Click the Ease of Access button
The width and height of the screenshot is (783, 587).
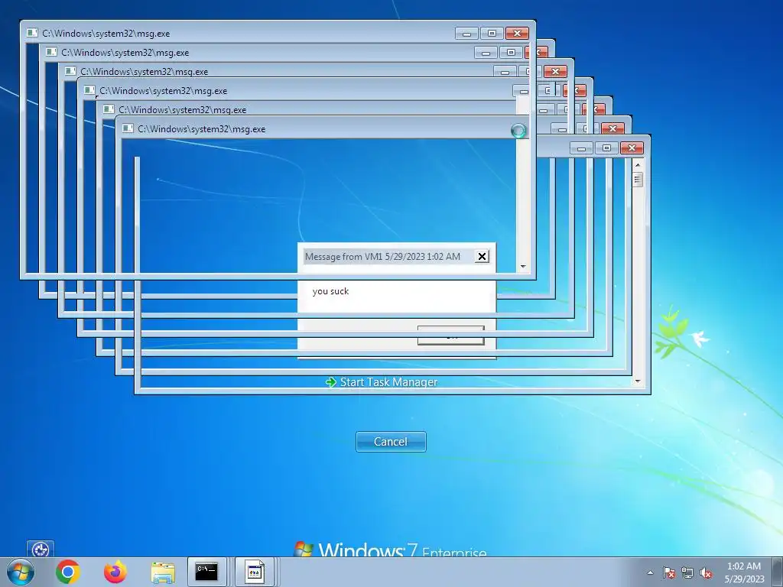tap(41, 550)
